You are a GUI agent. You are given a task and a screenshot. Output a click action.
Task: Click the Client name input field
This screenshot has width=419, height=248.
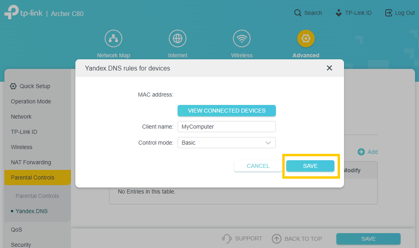pos(227,127)
